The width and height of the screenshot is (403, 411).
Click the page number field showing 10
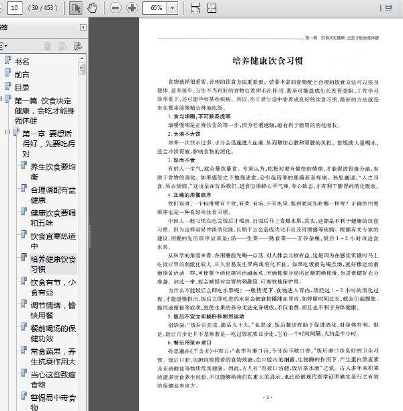coord(15,8)
